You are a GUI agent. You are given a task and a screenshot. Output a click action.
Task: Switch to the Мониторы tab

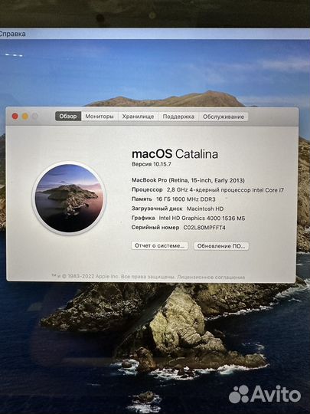[x=100, y=117]
